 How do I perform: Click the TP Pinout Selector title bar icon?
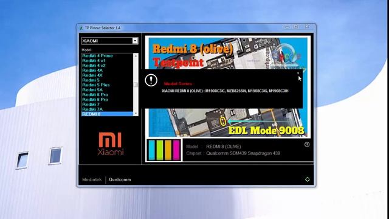[81, 28]
